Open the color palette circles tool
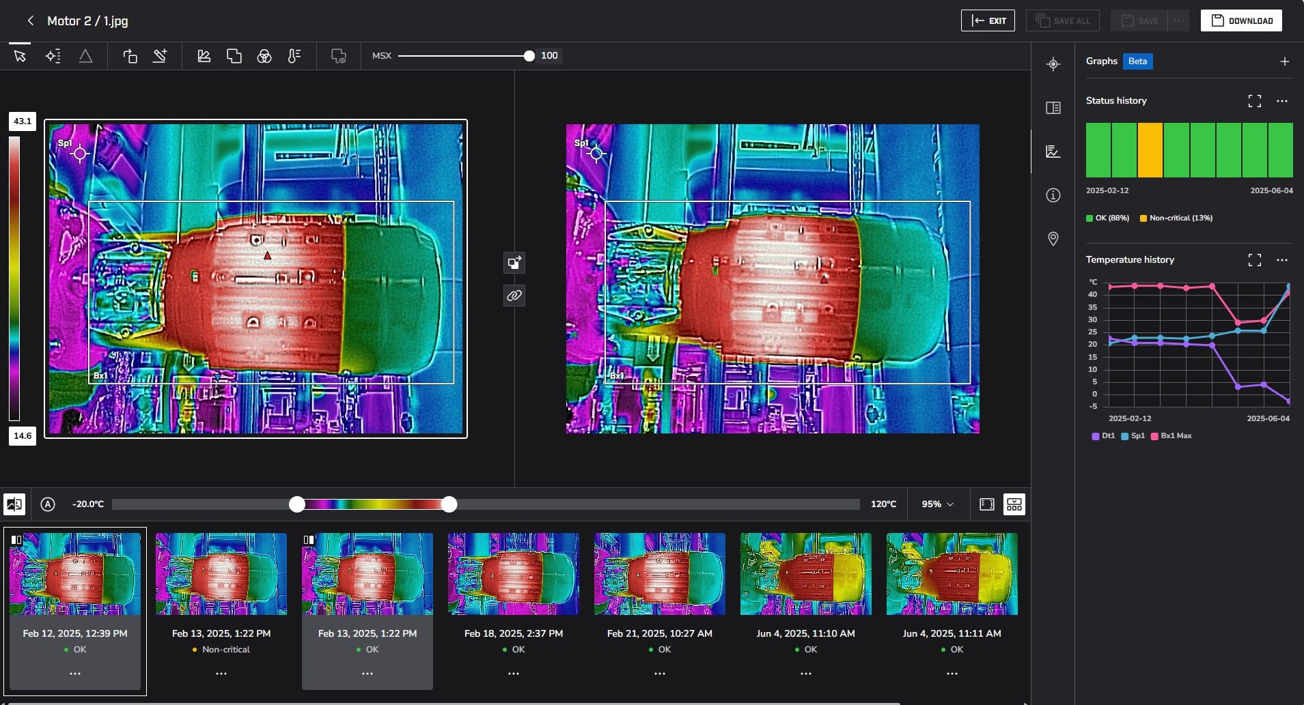Screen dimensions: 1304x705 (264, 56)
